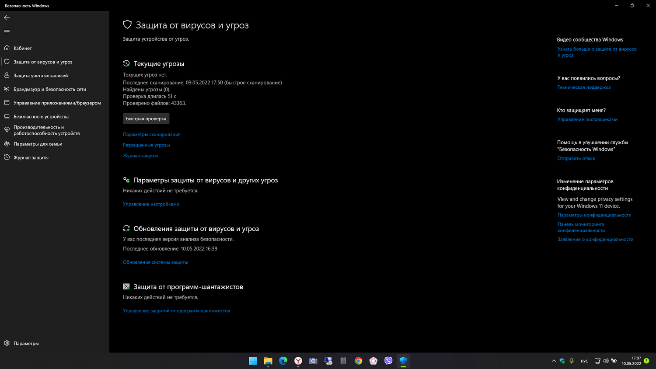This screenshot has height=369, width=656.
Task: Open Производительность и работоспособность устройств
Action: (46, 130)
